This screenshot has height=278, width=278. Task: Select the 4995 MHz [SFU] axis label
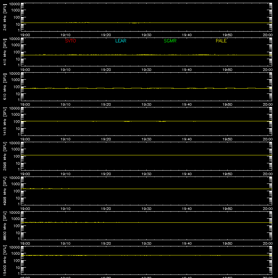[x=5, y=191]
